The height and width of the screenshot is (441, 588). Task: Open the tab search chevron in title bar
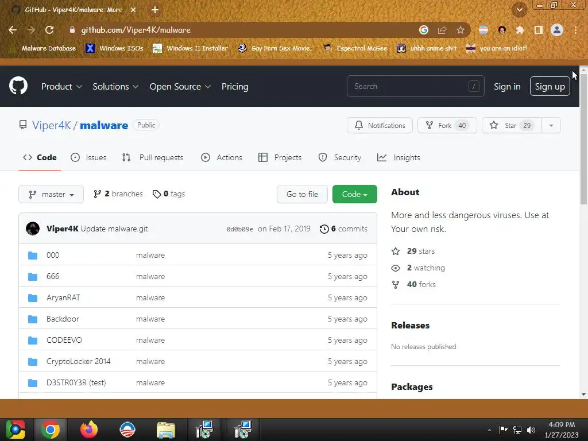pos(520,10)
